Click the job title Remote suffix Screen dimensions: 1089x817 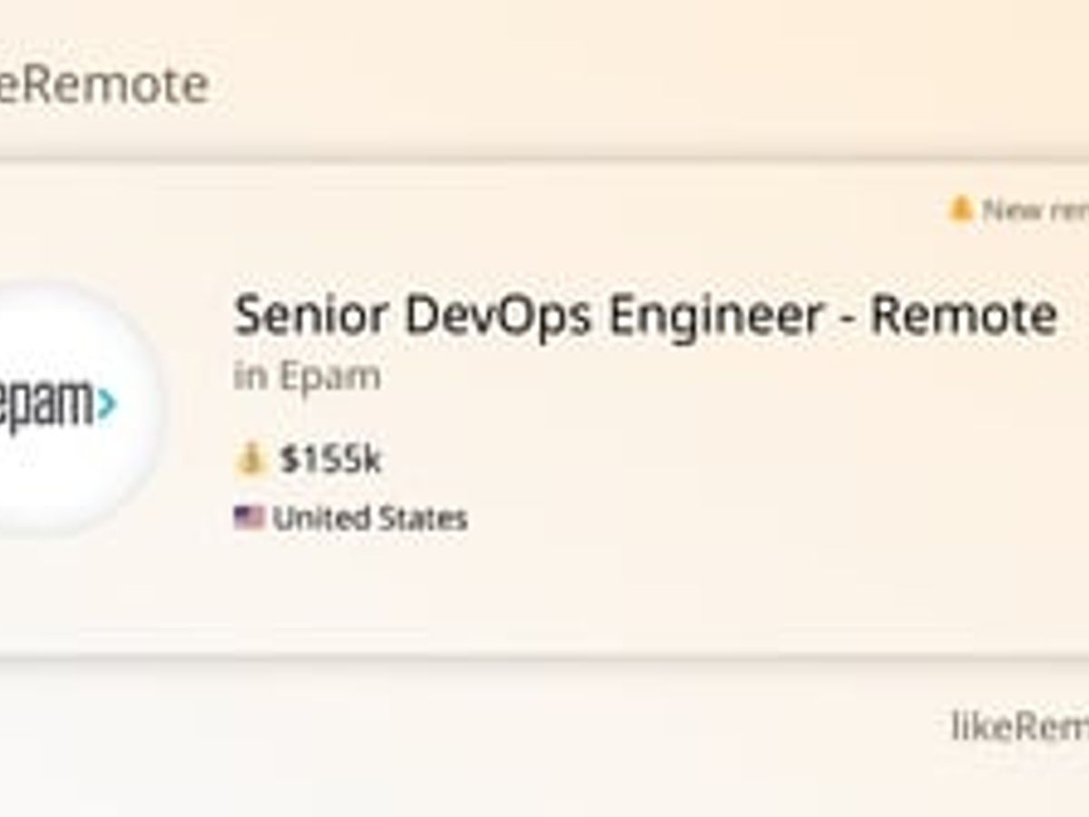tap(962, 315)
